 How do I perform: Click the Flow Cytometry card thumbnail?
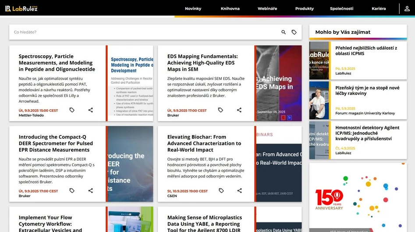130,219
